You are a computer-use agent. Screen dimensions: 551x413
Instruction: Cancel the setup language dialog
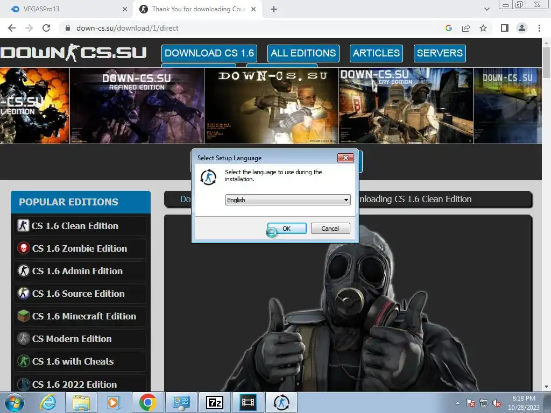(330, 228)
